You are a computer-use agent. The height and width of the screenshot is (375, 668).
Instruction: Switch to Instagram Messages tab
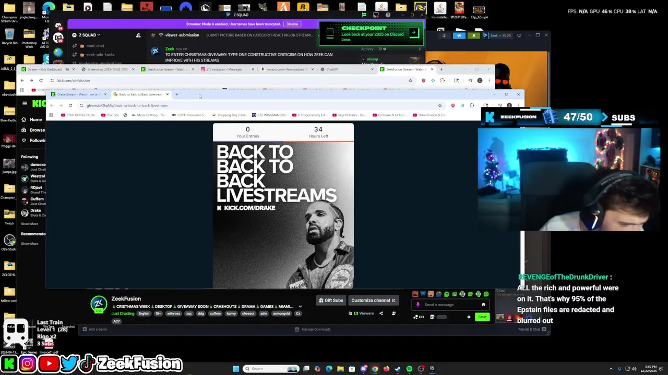[x=227, y=69]
